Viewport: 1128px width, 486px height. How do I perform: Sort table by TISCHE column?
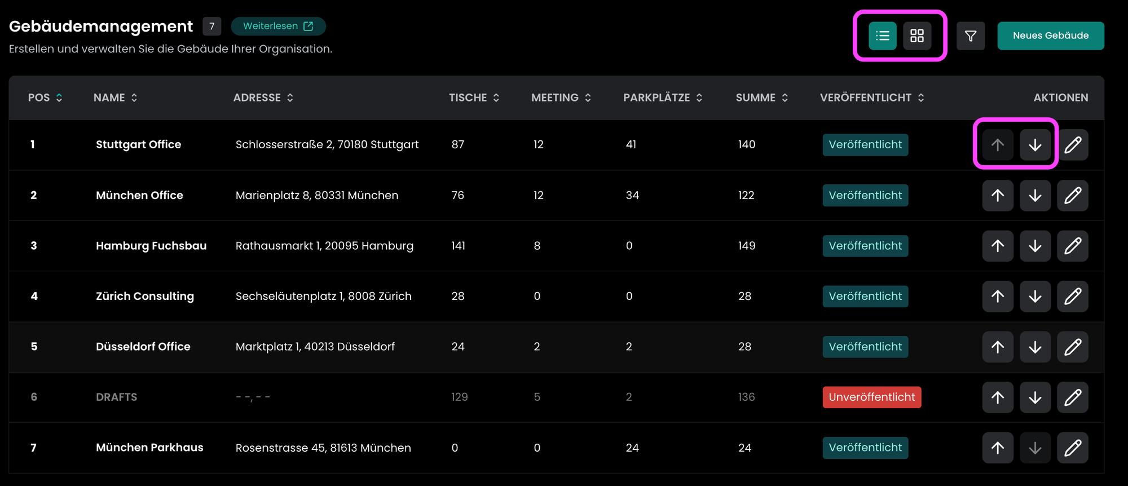pos(474,98)
